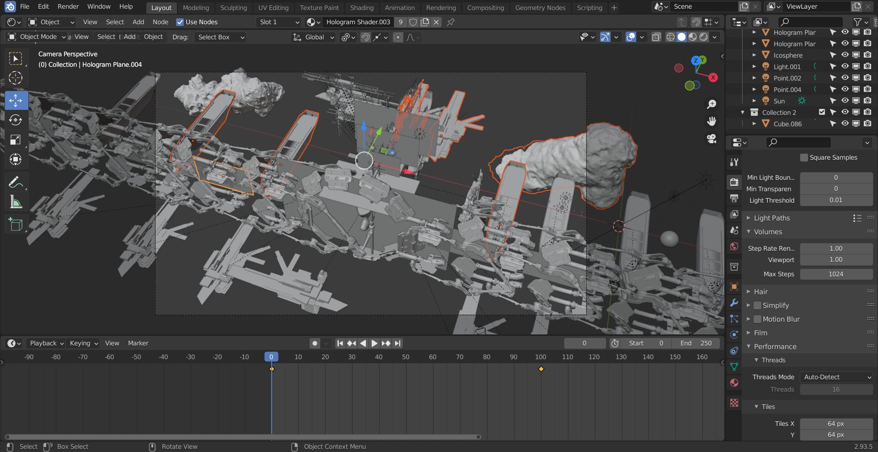Open the Drag Select Box dropdown
The height and width of the screenshot is (452, 878).
pyautogui.click(x=220, y=37)
